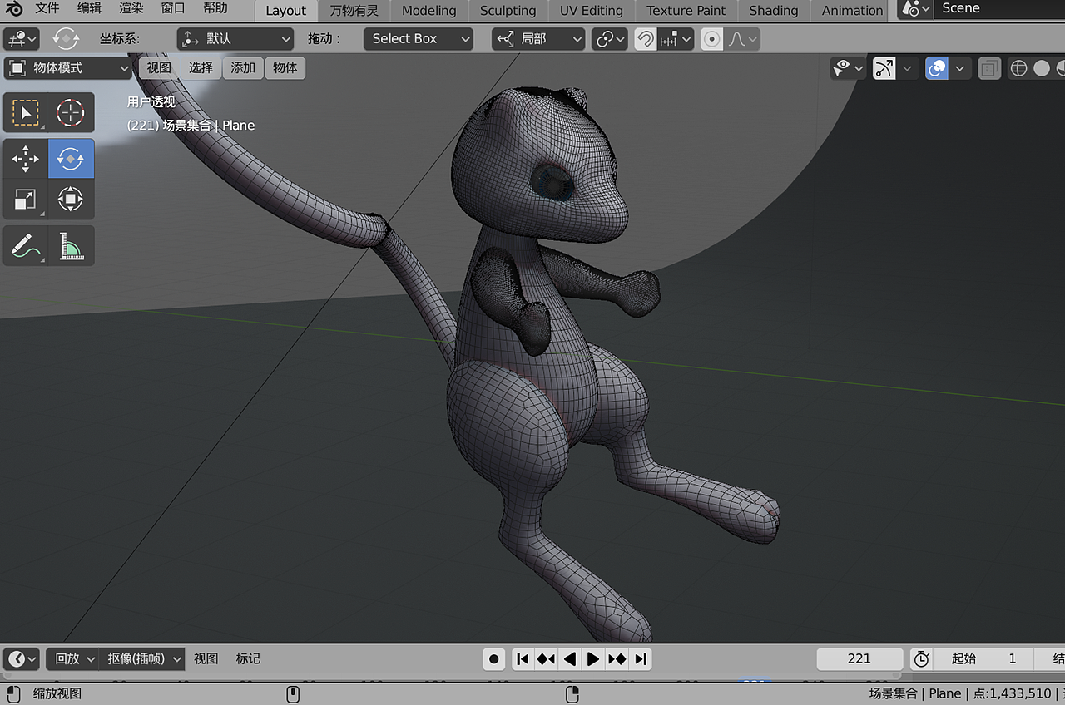The width and height of the screenshot is (1065, 705).
Task: Open the viewport 物体 menu
Action: [x=285, y=68]
